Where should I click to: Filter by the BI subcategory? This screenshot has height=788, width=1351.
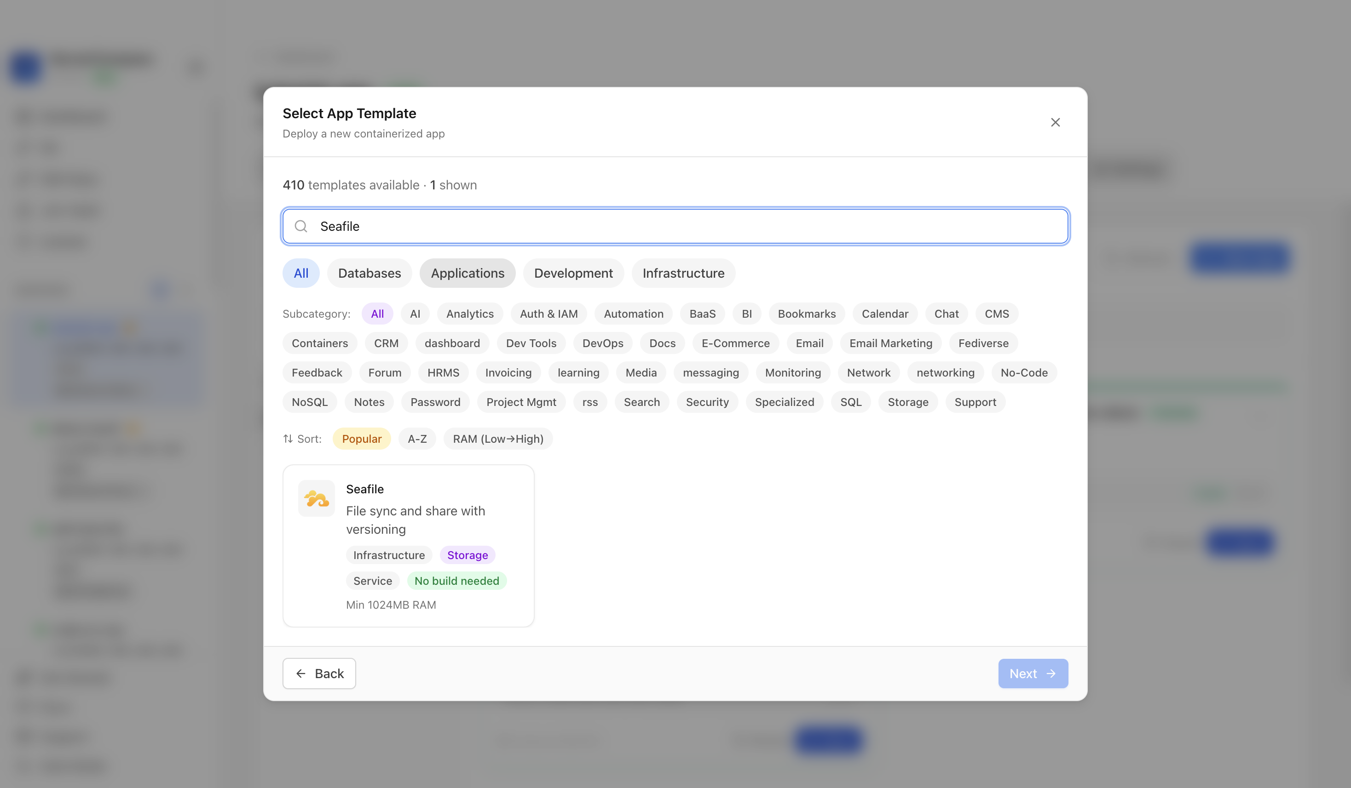coord(747,314)
